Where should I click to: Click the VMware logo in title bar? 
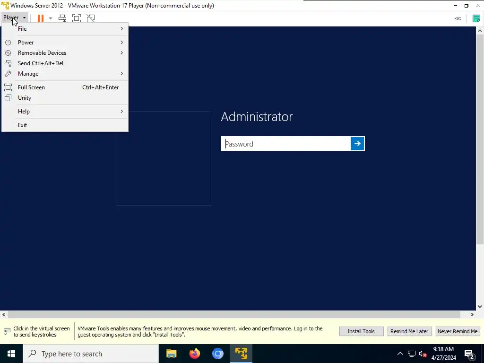[5, 6]
